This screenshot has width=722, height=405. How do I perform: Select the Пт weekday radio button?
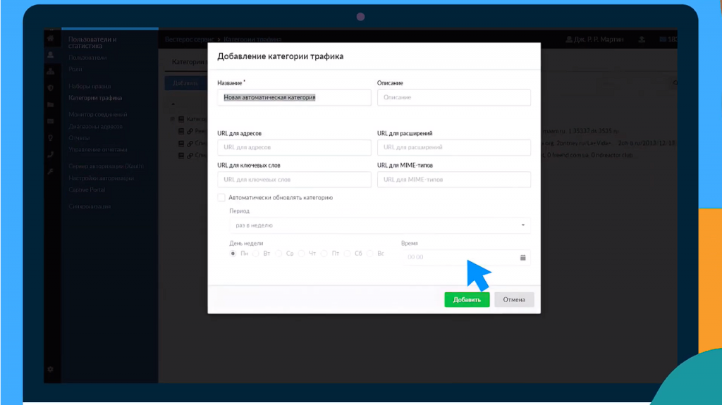[324, 254]
